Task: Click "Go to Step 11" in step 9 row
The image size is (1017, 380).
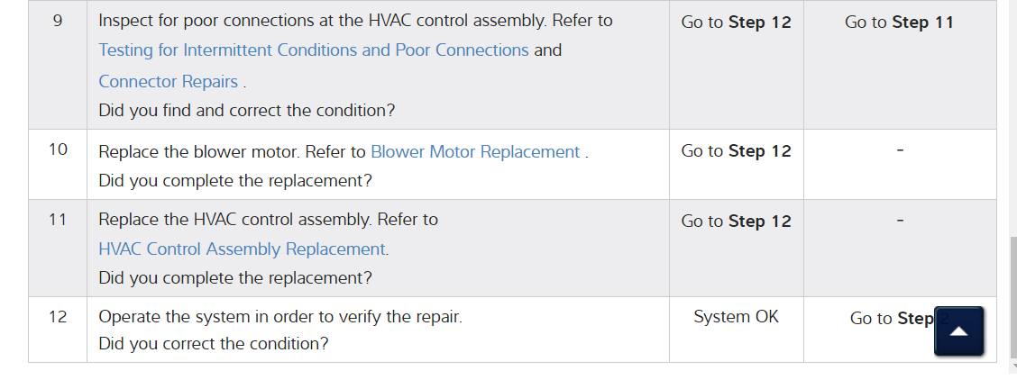Action: point(899,22)
